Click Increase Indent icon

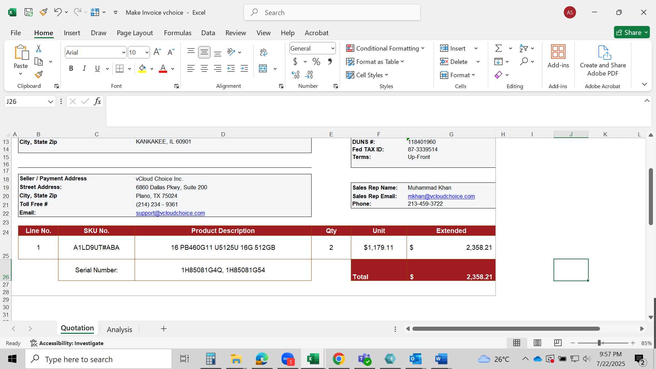(x=244, y=69)
